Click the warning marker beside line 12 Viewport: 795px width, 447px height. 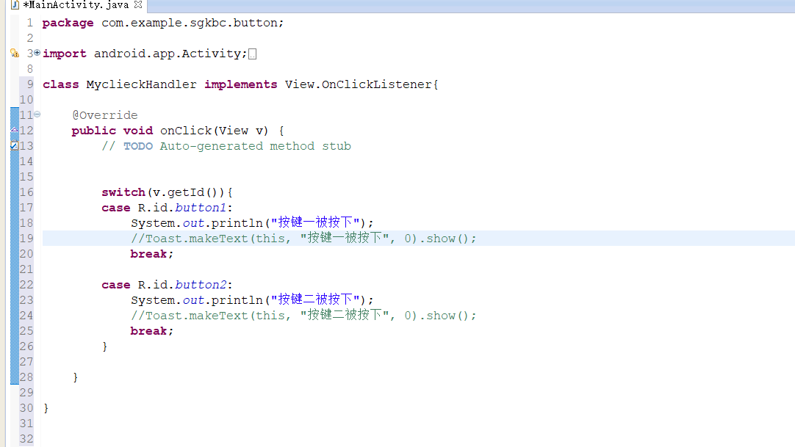14,130
